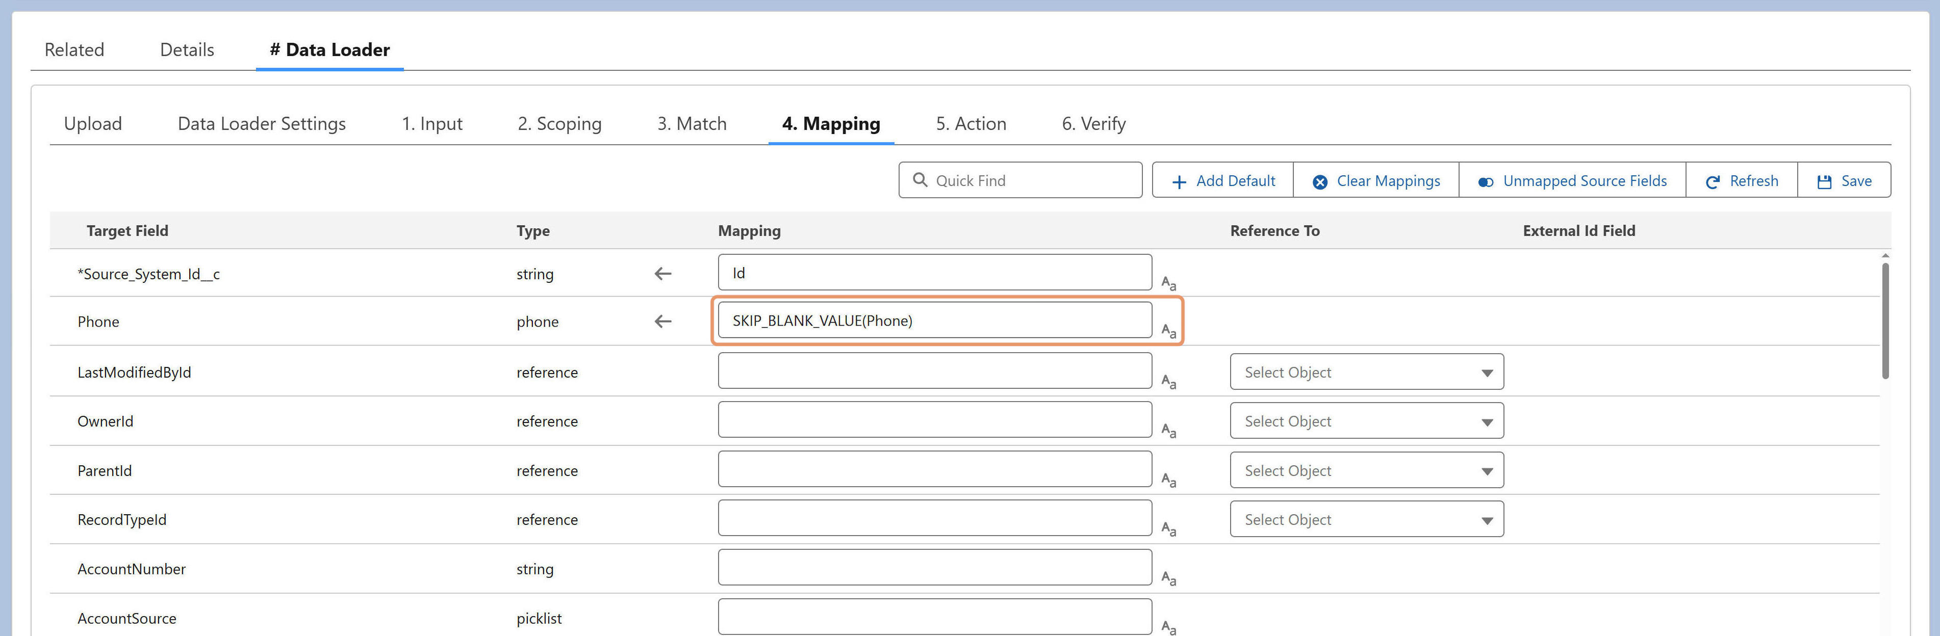
Task: Click the AccountSource target field name
Action: (x=126, y=618)
